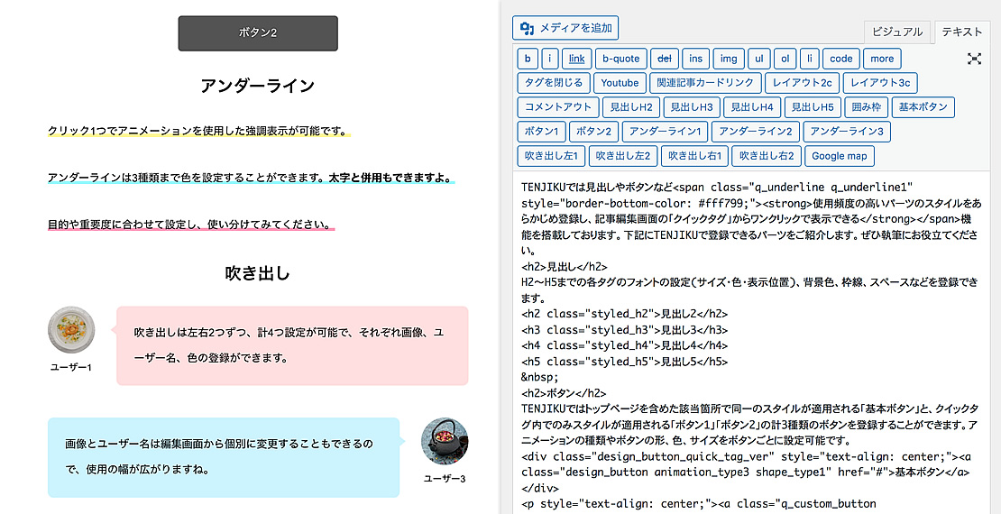Click the 基本ボタン quicktag button
Viewport: 1001px width, 514px height.
[923, 107]
